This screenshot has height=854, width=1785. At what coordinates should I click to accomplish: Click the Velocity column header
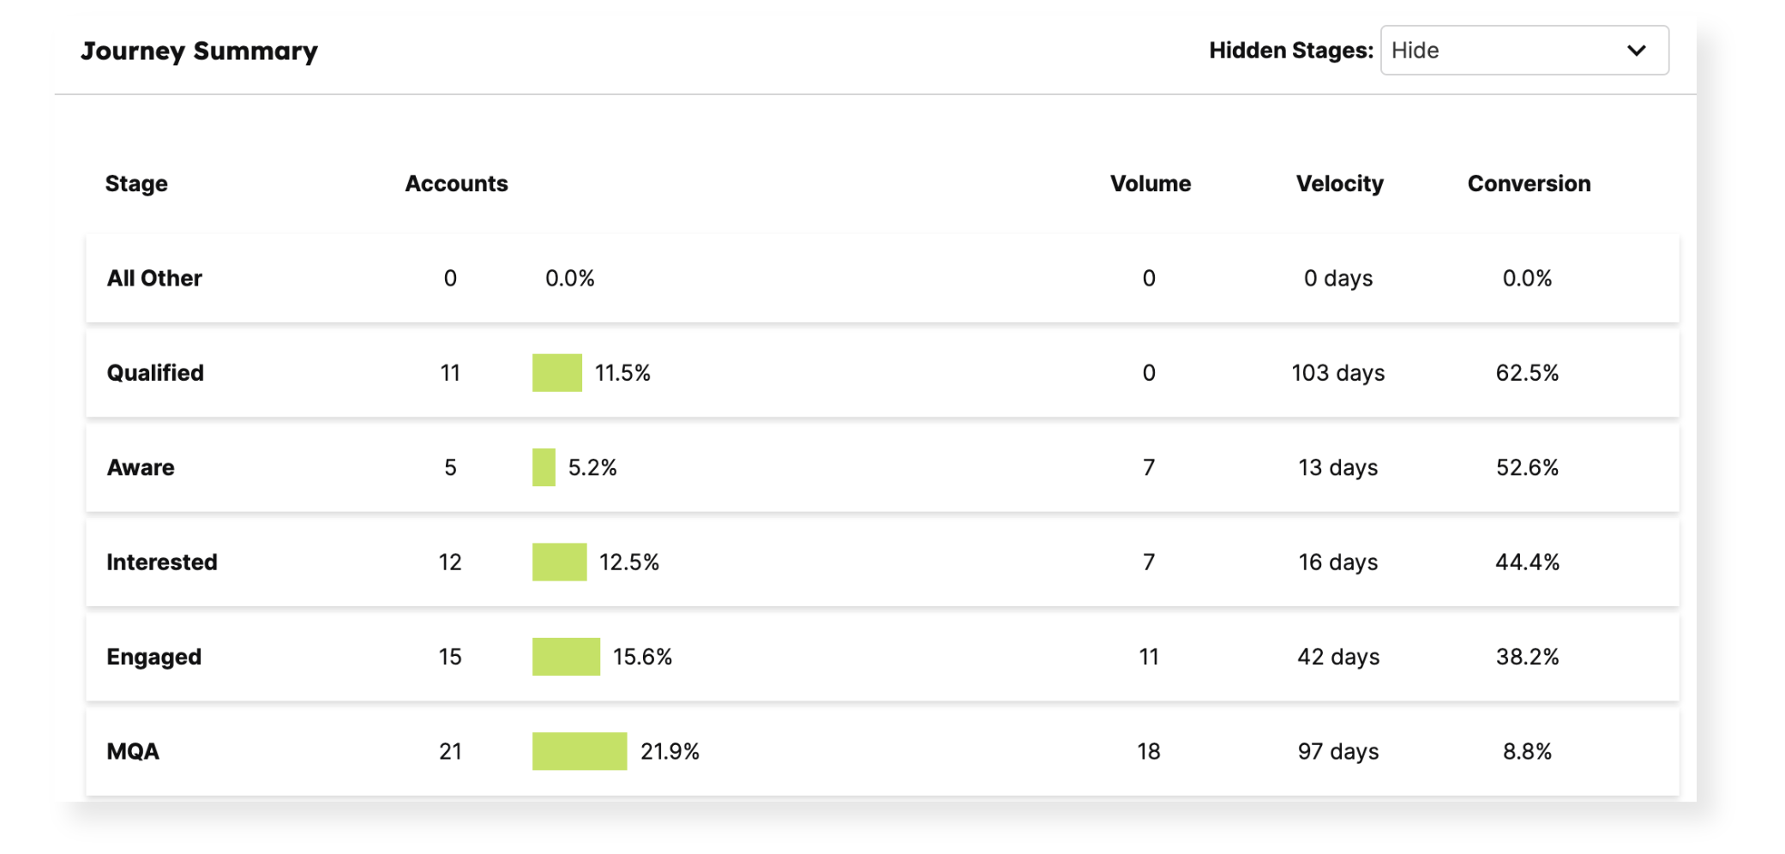(x=1339, y=183)
